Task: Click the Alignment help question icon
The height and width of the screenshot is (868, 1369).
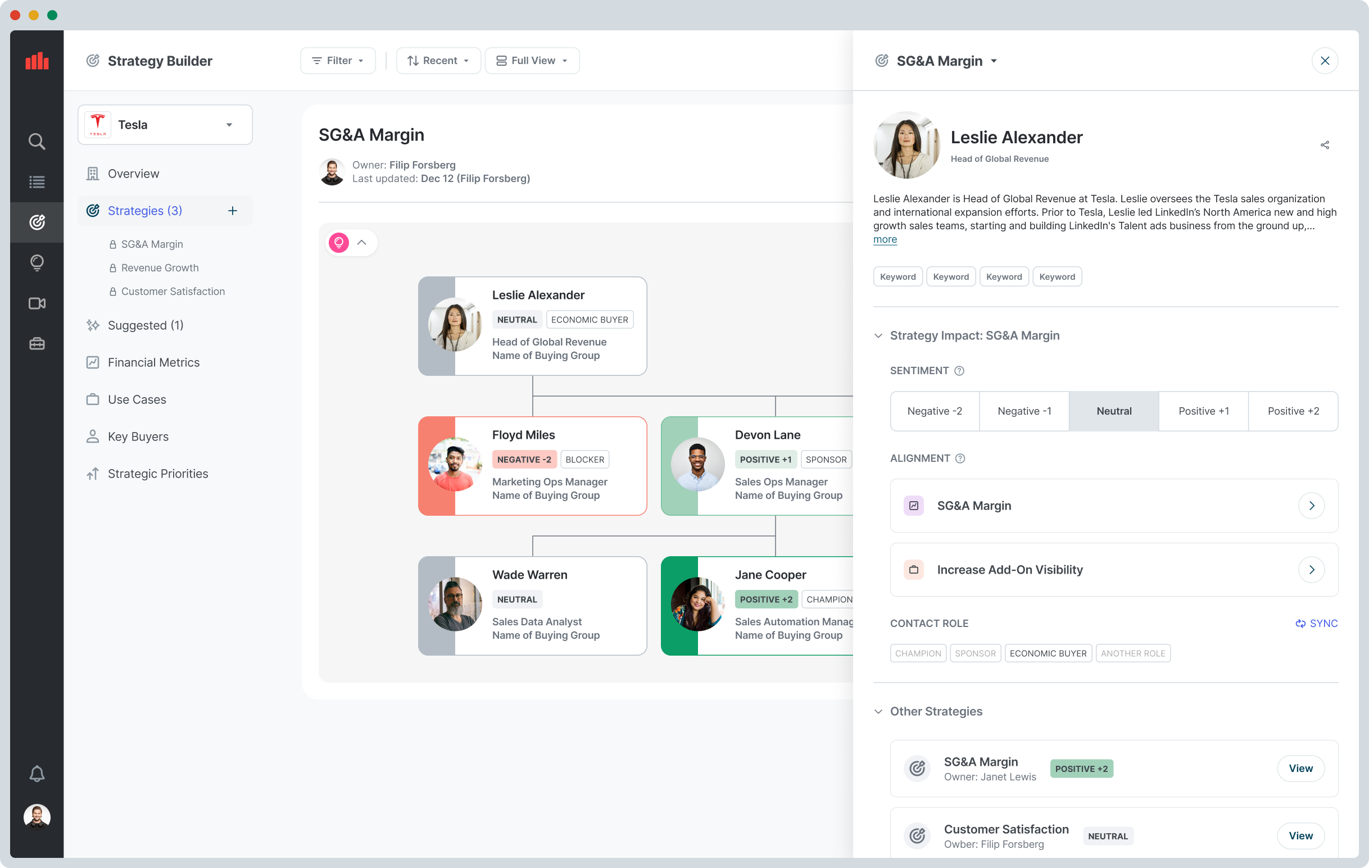Action: pyautogui.click(x=960, y=458)
